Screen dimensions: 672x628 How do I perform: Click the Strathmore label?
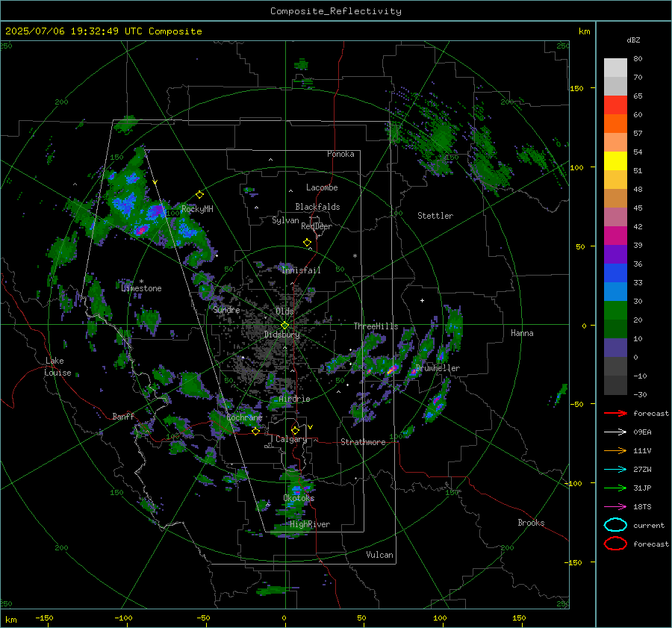[363, 442]
